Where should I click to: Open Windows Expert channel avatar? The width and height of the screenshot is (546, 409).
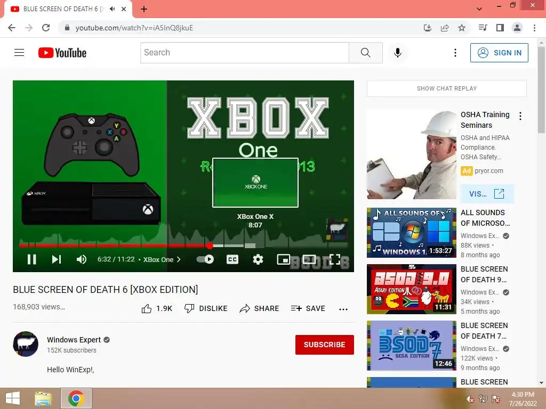coord(26,344)
